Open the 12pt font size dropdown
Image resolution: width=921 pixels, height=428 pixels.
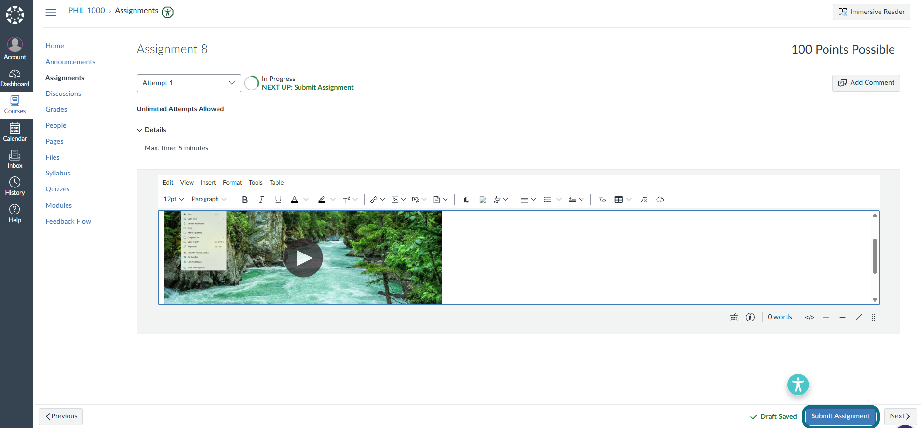(x=174, y=199)
